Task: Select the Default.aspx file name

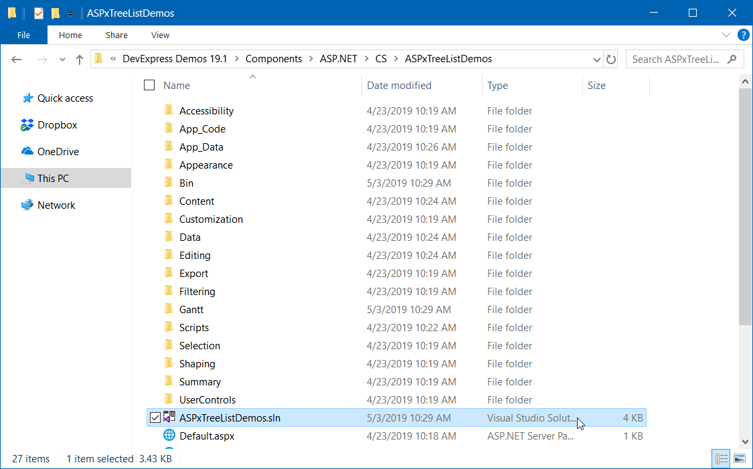Action: (x=207, y=436)
